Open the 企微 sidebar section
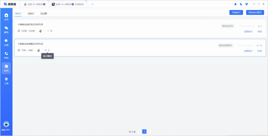The height and width of the screenshot is (136, 268). coord(6,43)
